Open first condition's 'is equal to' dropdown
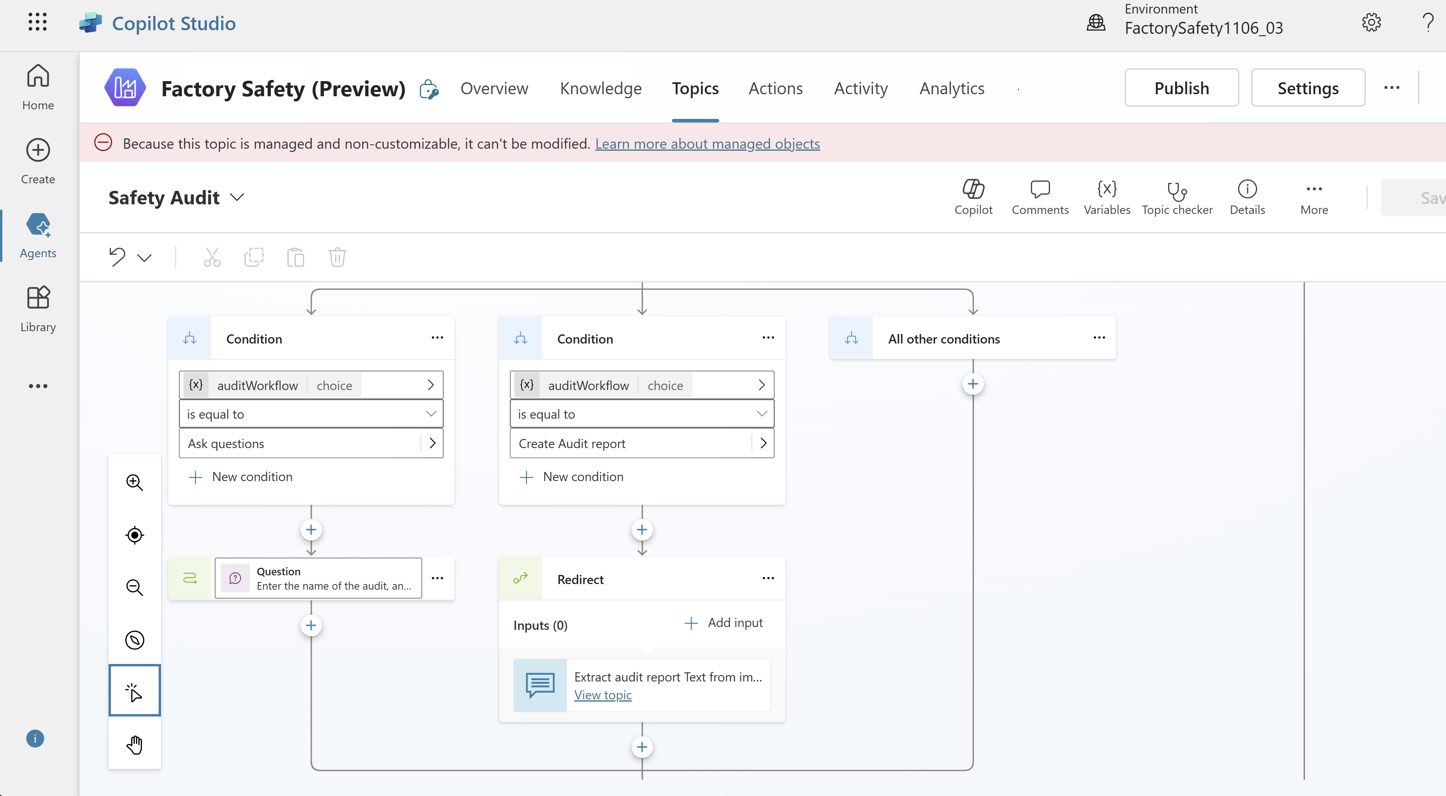Image resolution: width=1446 pixels, height=796 pixels. tap(311, 414)
